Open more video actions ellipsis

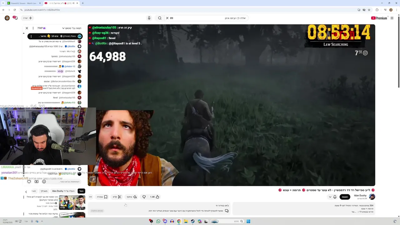(x=91, y=197)
